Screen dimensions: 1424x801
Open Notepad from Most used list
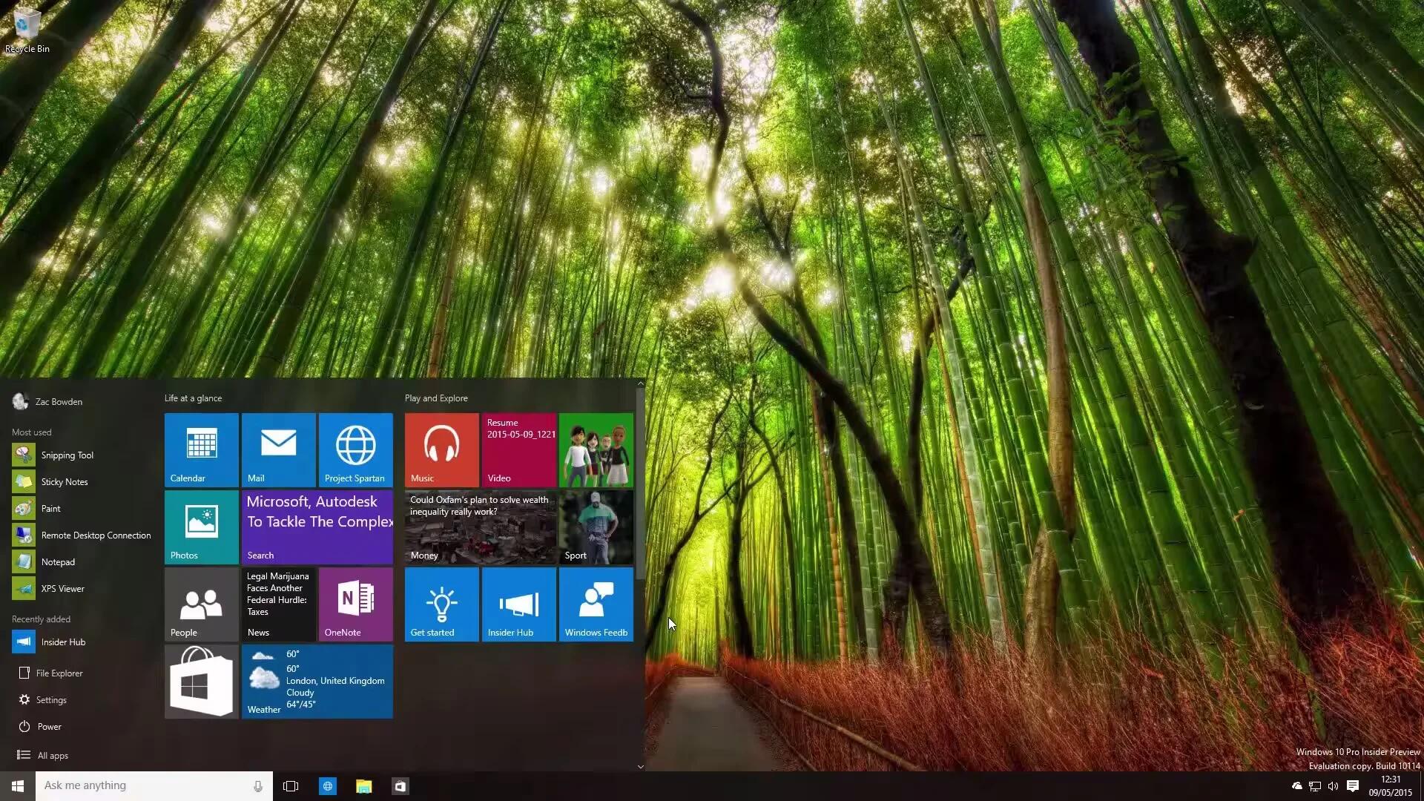click(x=82, y=561)
